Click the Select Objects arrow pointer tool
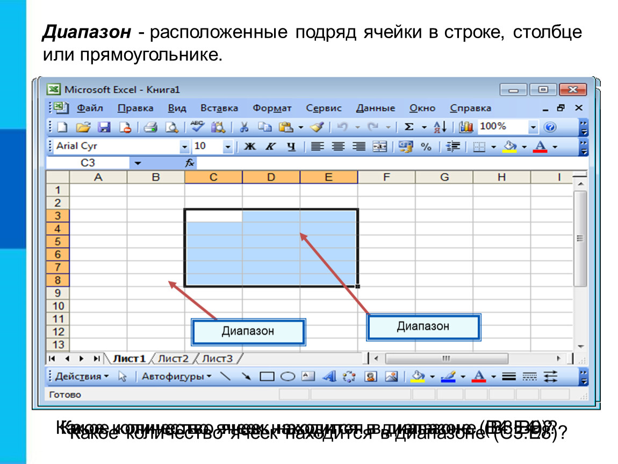This screenshot has width=618, height=464. [123, 377]
